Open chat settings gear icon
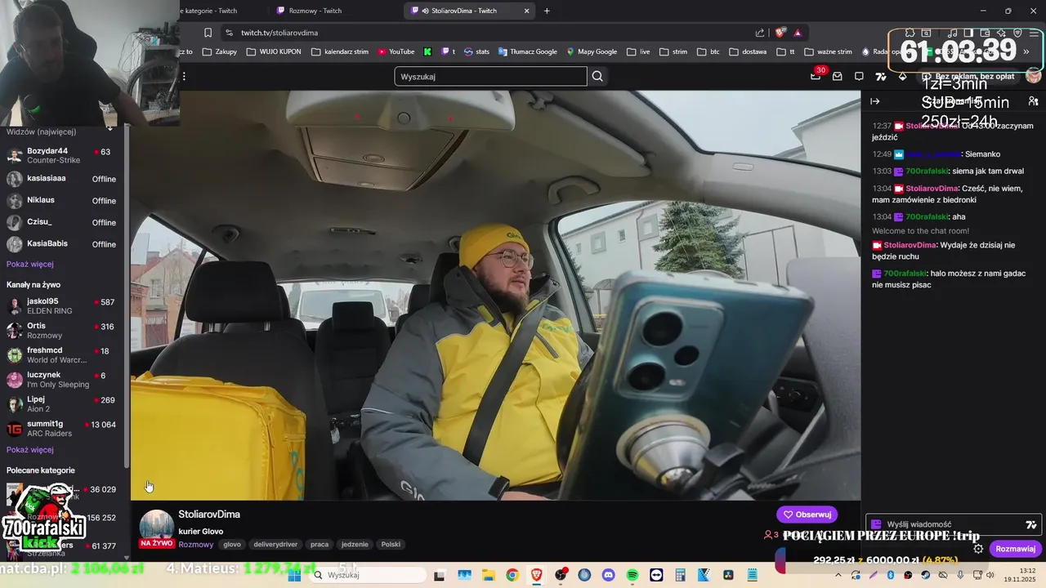Screen dimensions: 1046x588 coord(978,549)
